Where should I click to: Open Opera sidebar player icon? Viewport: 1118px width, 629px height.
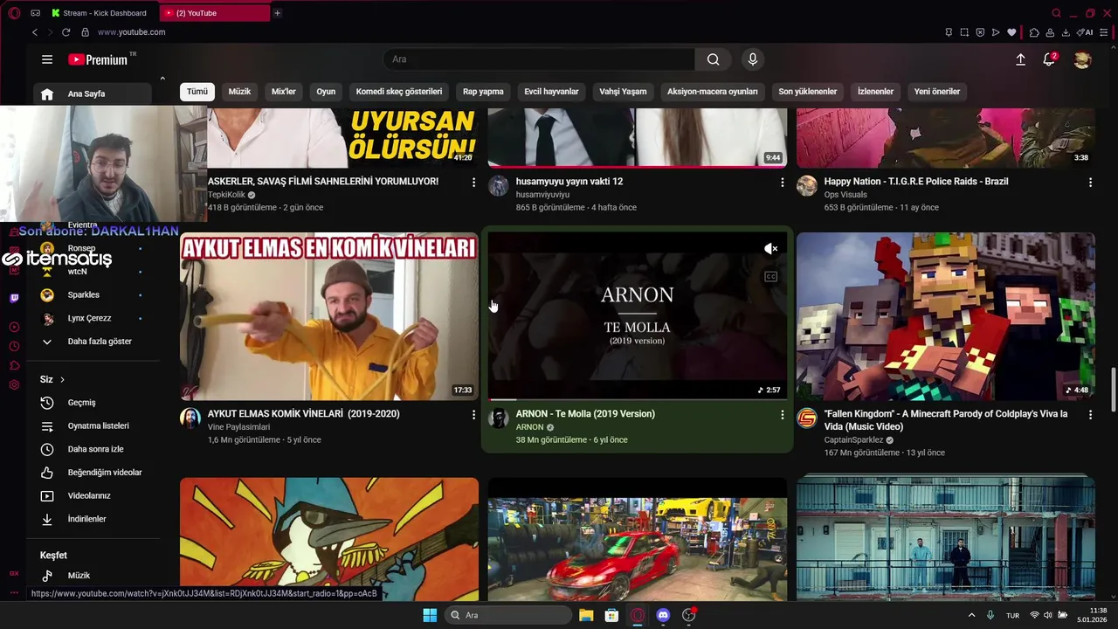[x=14, y=327]
